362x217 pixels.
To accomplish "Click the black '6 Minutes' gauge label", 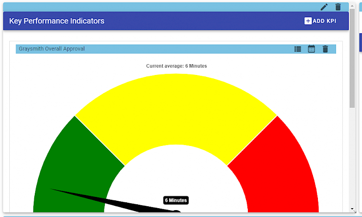I will click(x=175, y=200).
